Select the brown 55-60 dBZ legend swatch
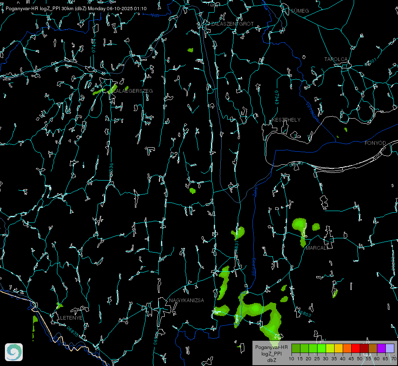Screen dimensions: 398x366 pos(373,348)
